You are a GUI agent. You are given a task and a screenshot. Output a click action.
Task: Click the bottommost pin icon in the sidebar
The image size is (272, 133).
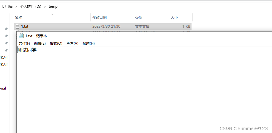click(x=6, y=50)
